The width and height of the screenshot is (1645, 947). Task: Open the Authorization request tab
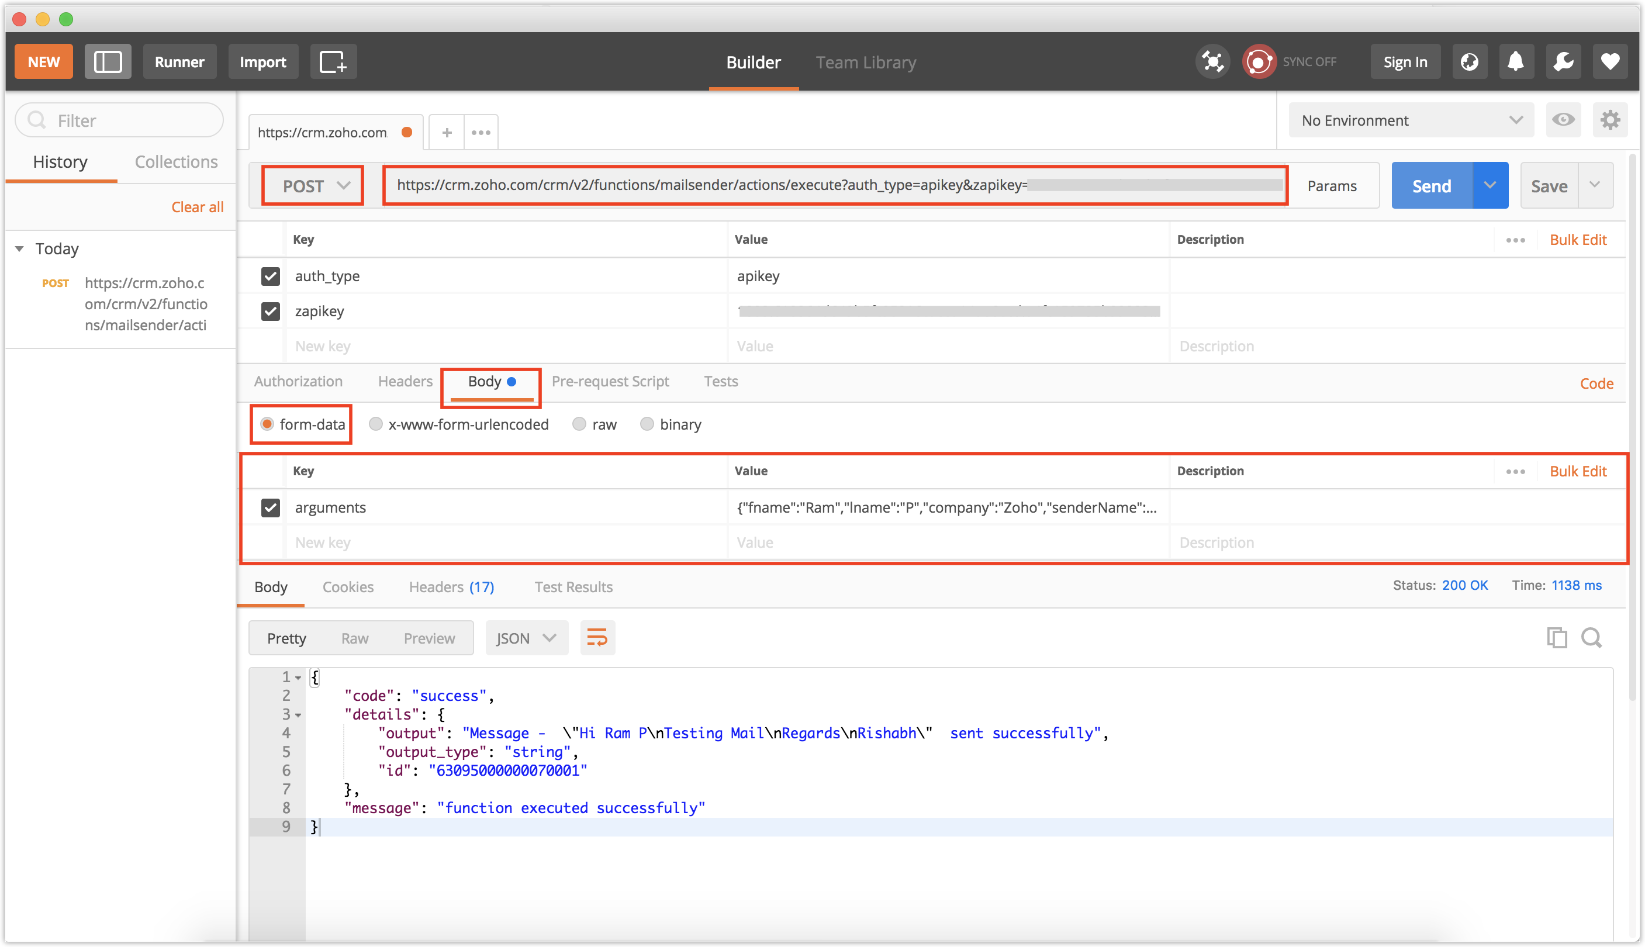298,381
